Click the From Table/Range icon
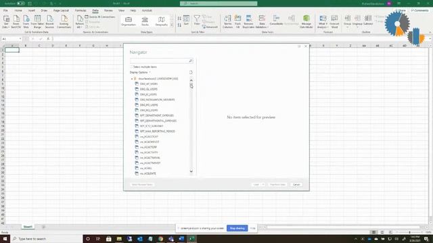 37,22
